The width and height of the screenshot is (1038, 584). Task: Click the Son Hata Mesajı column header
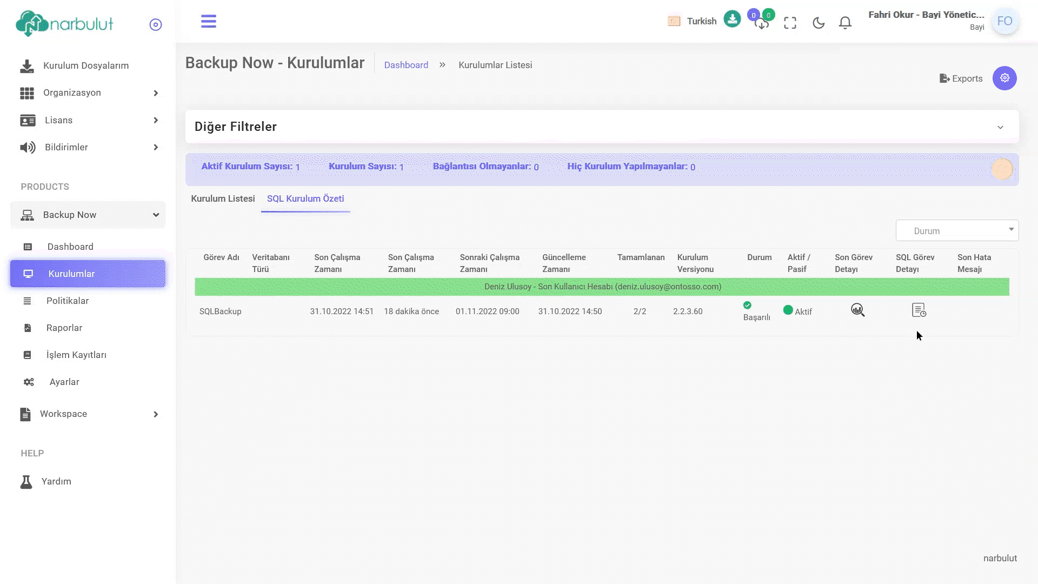(x=974, y=263)
